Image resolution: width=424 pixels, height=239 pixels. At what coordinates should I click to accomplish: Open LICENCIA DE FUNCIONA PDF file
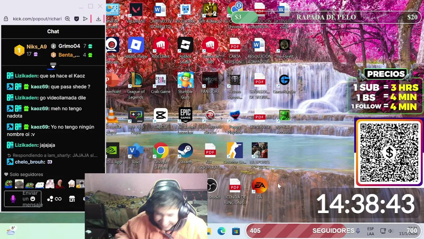[x=235, y=191]
